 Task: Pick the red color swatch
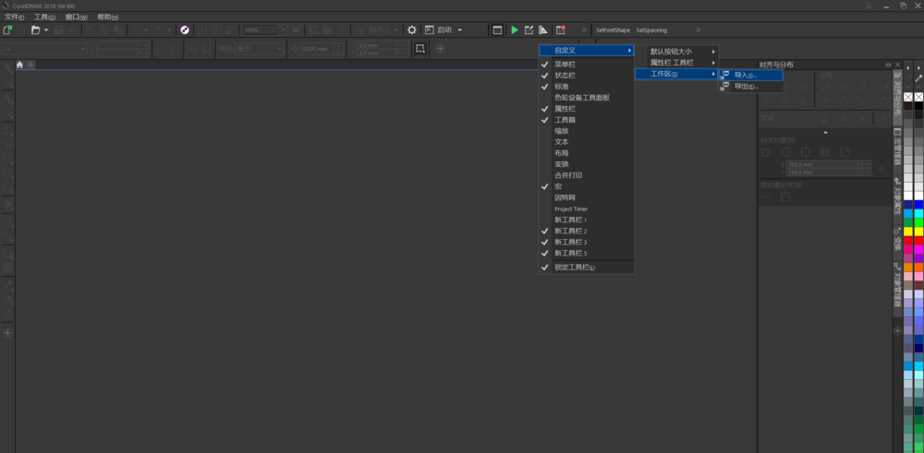(918, 241)
